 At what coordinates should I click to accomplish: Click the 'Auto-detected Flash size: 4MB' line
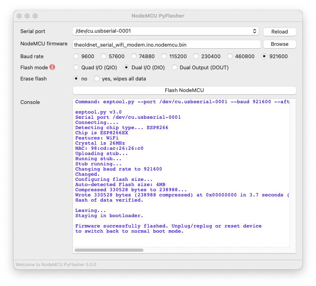(x=120, y=184)
